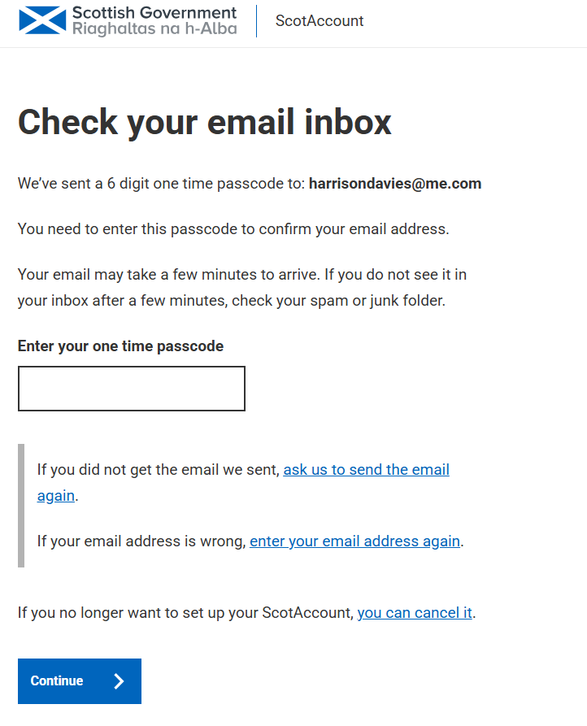This screenshot has width=587, height=726.
Task: Click the blue vertical divider in header
Action: coord(256,21)
